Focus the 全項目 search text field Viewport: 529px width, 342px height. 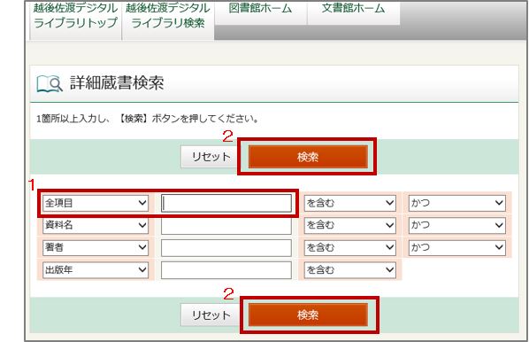click(x=226, y=203)
